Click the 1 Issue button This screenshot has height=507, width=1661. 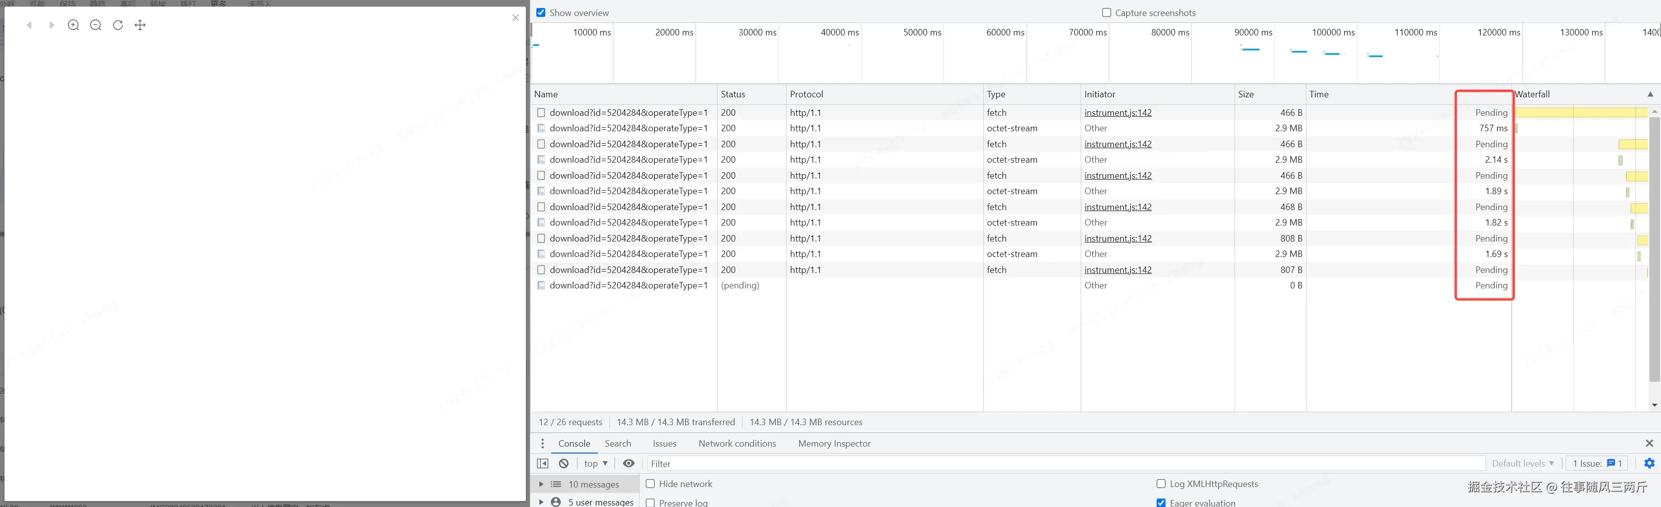pos(1597,463)
